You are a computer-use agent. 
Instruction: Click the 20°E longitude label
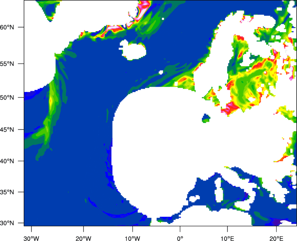click(x=276, y=238)
